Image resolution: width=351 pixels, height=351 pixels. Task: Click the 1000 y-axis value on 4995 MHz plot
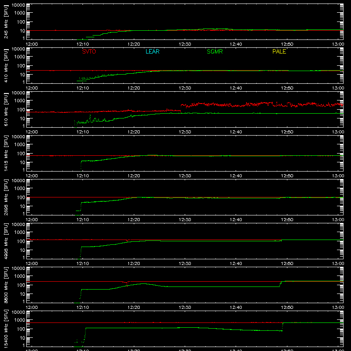20,233
